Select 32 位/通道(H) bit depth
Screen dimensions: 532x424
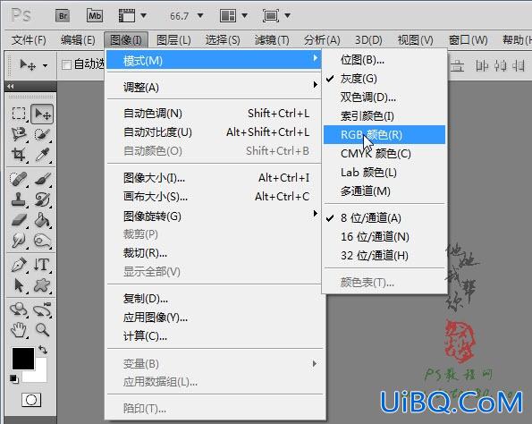(x=384, y=255)
